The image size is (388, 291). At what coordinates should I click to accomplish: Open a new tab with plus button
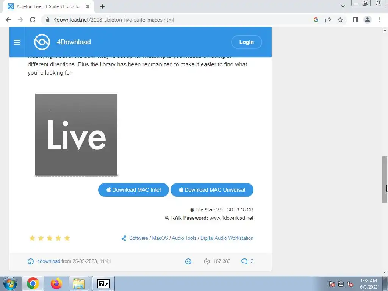[x=102, y=6]
